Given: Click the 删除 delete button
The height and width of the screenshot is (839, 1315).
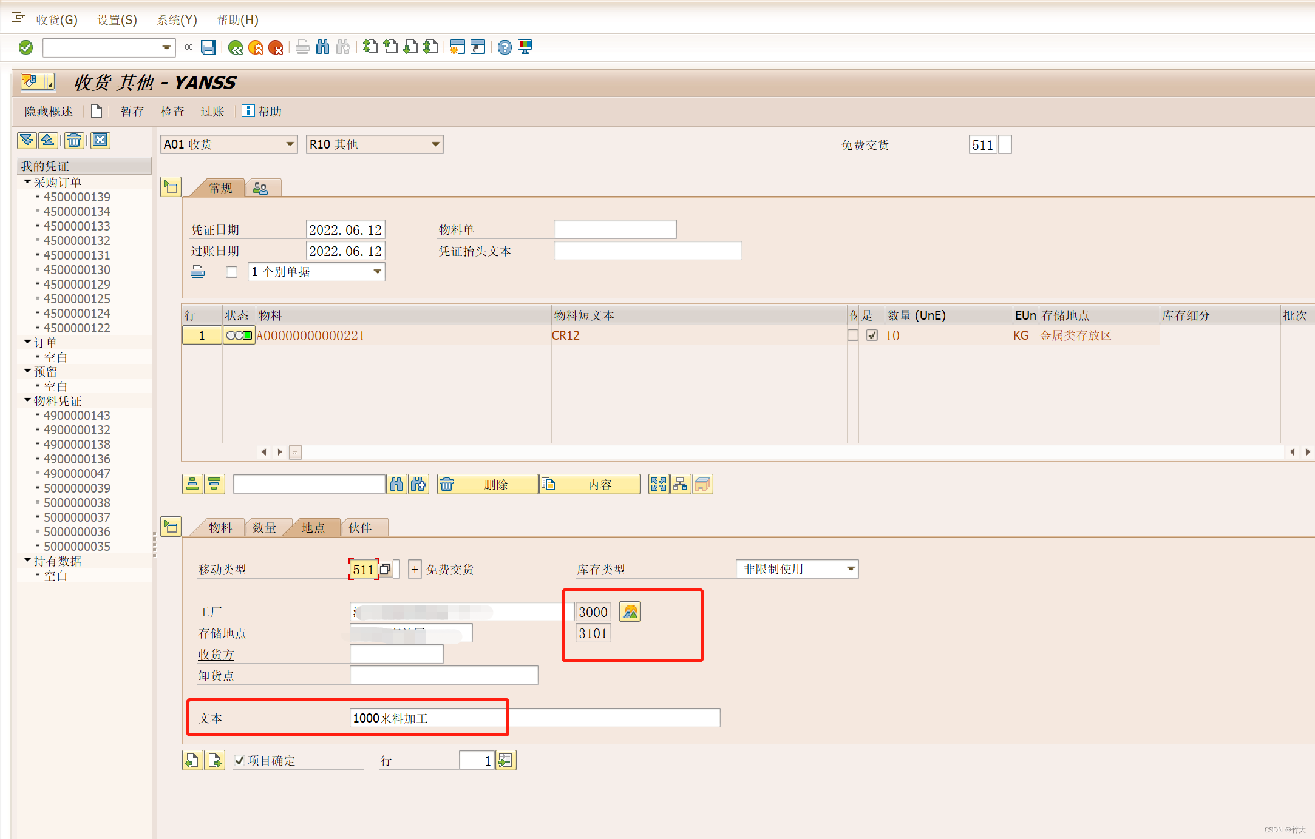Looking at the screenshot, I should tap(488, 484).
